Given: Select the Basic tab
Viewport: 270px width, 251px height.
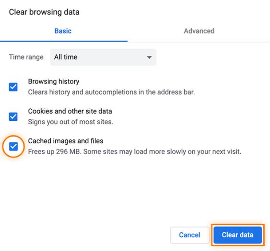Looking at the screenshot, I should pyautogui.click(x=63, y=31).
